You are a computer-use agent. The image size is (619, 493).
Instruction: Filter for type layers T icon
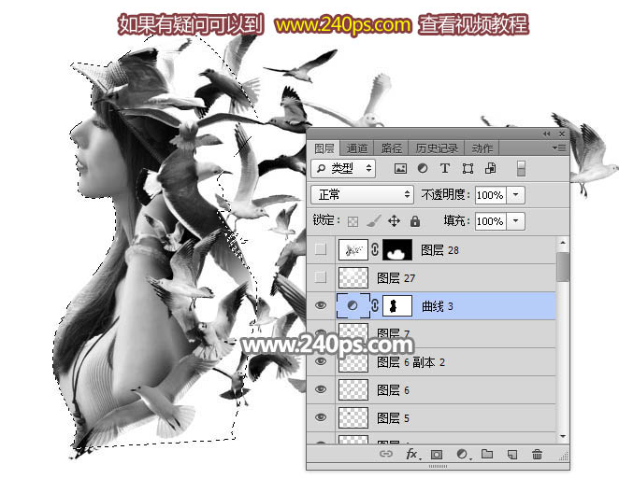pyautogui.click(x=445, y=169)
